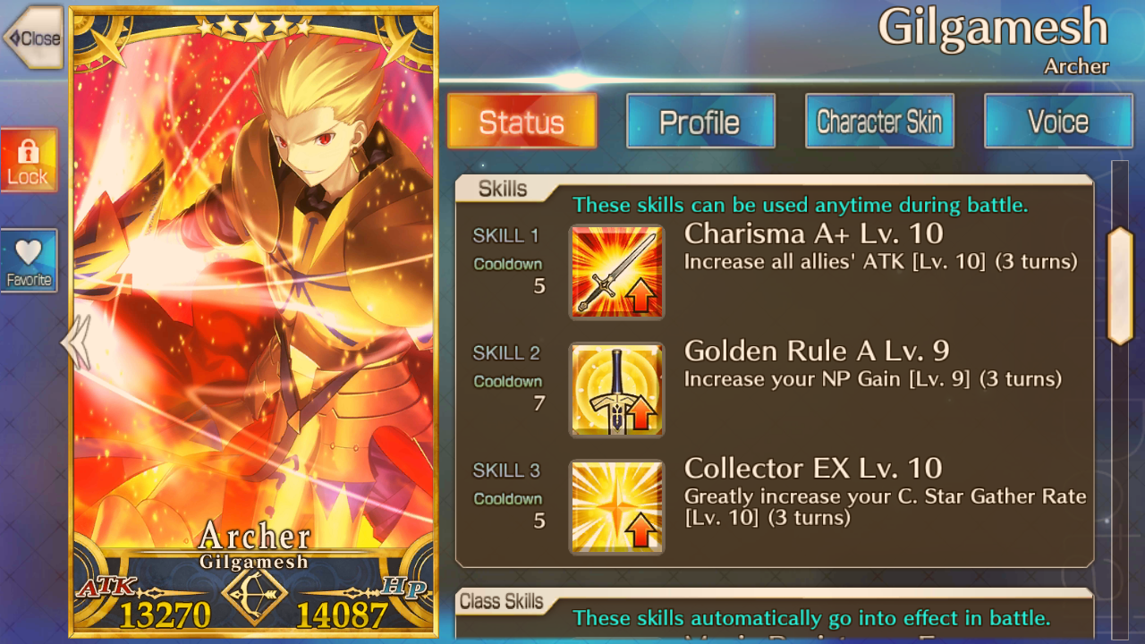Open the Character Skin tab
Image resolution: width=1145 pixels, height=644 pixels.
tap(879, 122)
